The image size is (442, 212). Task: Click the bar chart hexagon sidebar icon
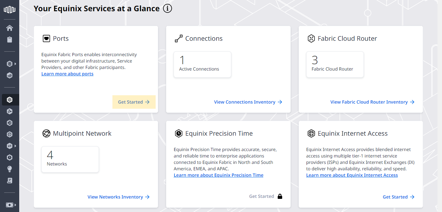click(10, 76)
